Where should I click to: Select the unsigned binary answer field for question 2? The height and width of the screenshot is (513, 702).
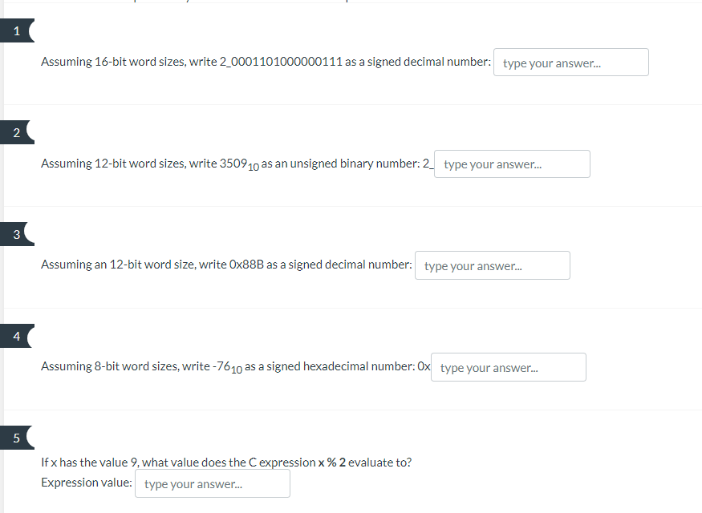pos(511,164)
